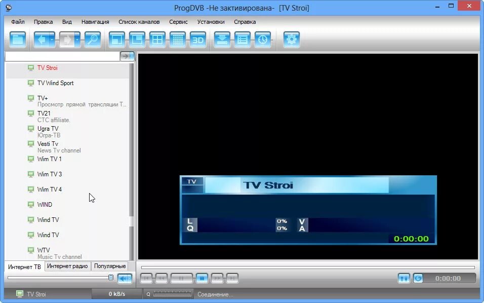Open the Файл menu
Image resolution: width=484 pixels, height=303 pixels.
pyautogui.click(x=18, y=22)
